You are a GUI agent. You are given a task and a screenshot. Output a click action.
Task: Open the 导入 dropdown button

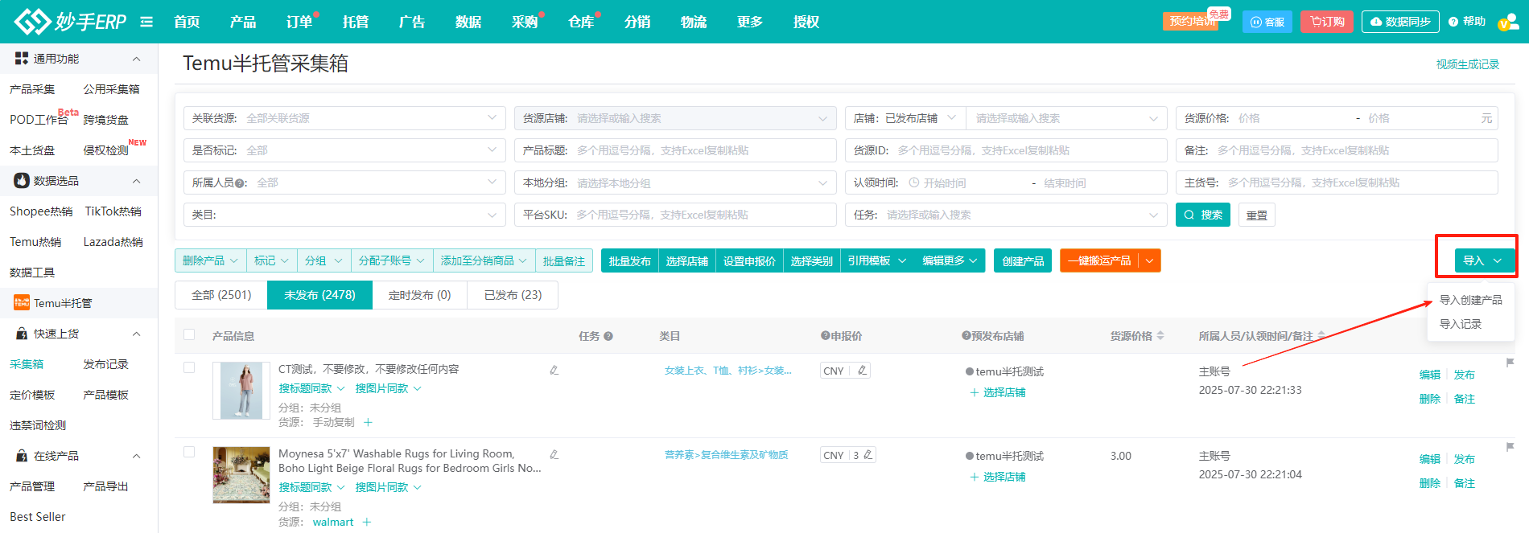coord(1484,260)
